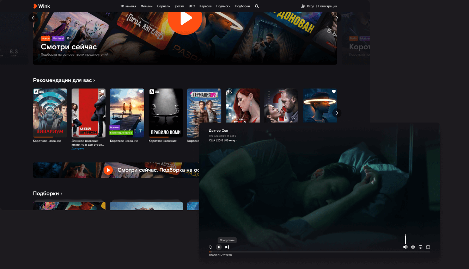Screen dimensions: 469x269
Task: Toggle favorite heart on Мой шпион poster
Action: tap(102, 92)
